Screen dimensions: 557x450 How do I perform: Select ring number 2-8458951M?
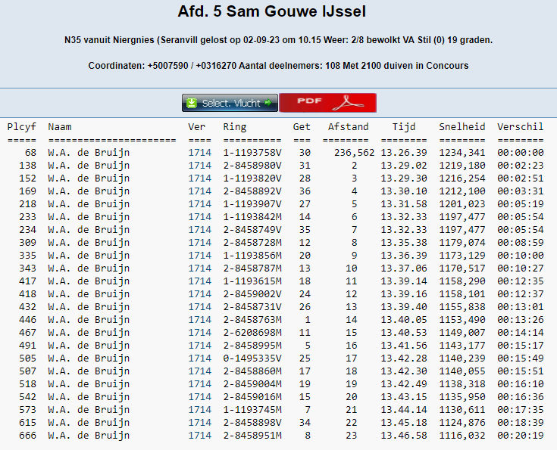(252, 436)
